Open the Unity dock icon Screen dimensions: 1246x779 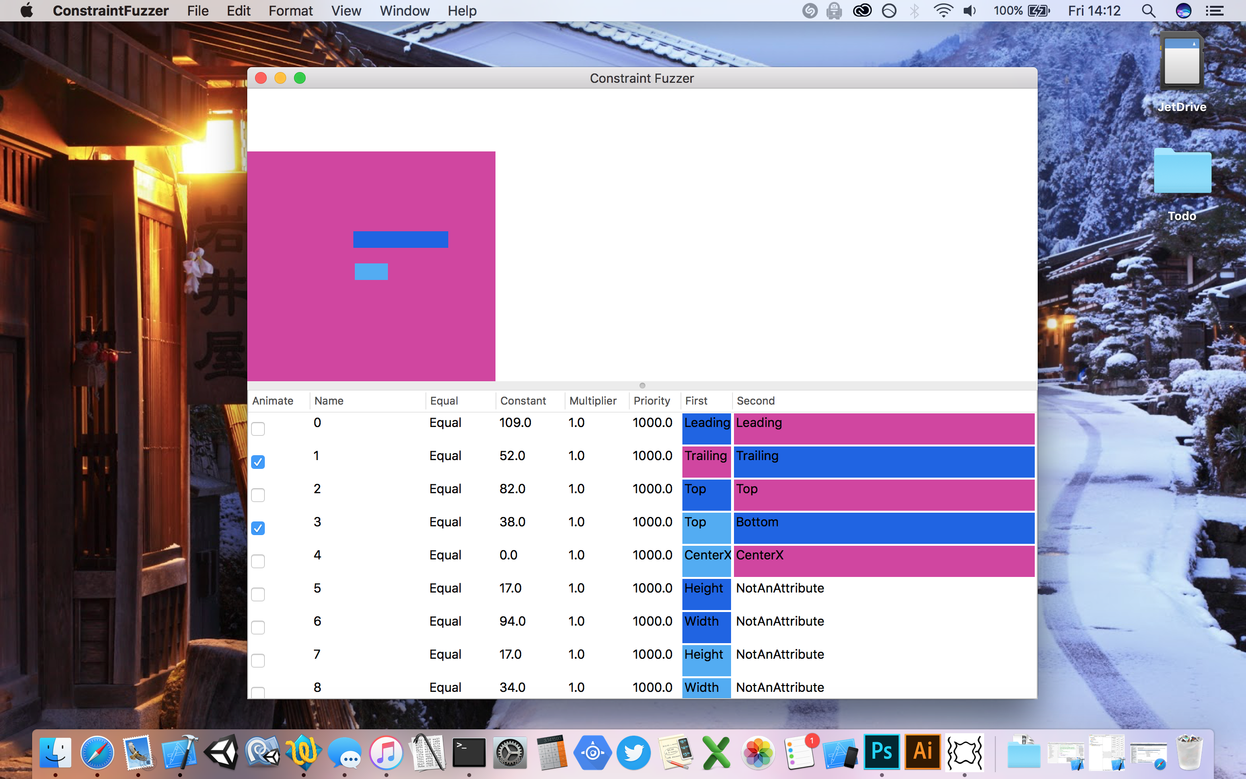point(221,752)
